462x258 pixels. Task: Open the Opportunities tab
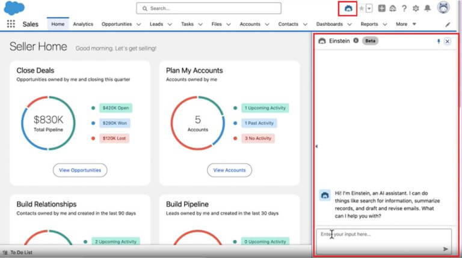click(x=117, y=24)
